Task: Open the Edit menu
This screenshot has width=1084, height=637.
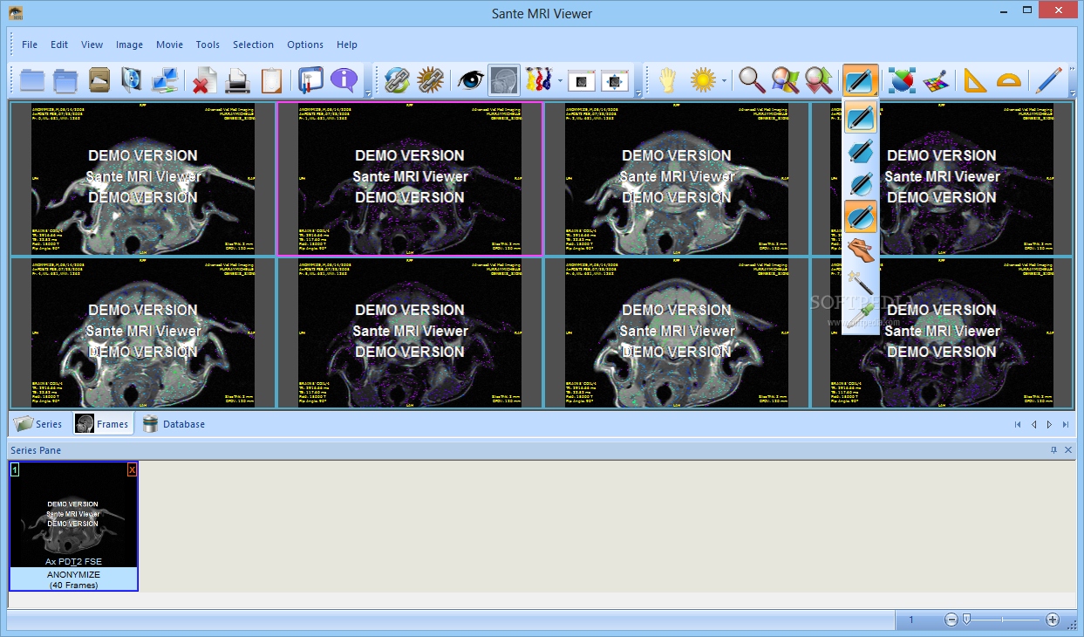Action: pos(59,45)
